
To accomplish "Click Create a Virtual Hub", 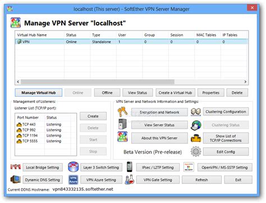I will pos(175,93).
